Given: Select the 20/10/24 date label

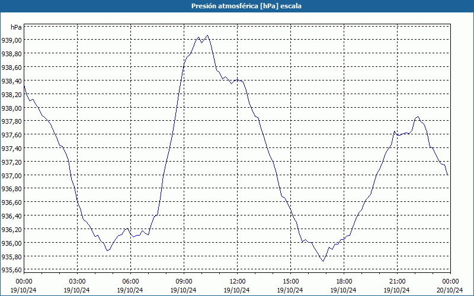Looking at the screenshot, I should point(450,290).
